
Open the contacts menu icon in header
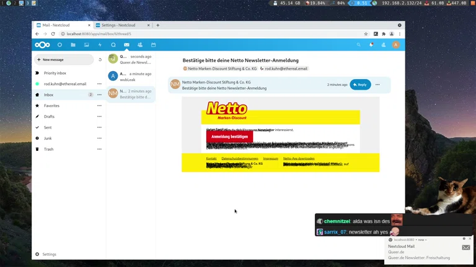[384, 44]
